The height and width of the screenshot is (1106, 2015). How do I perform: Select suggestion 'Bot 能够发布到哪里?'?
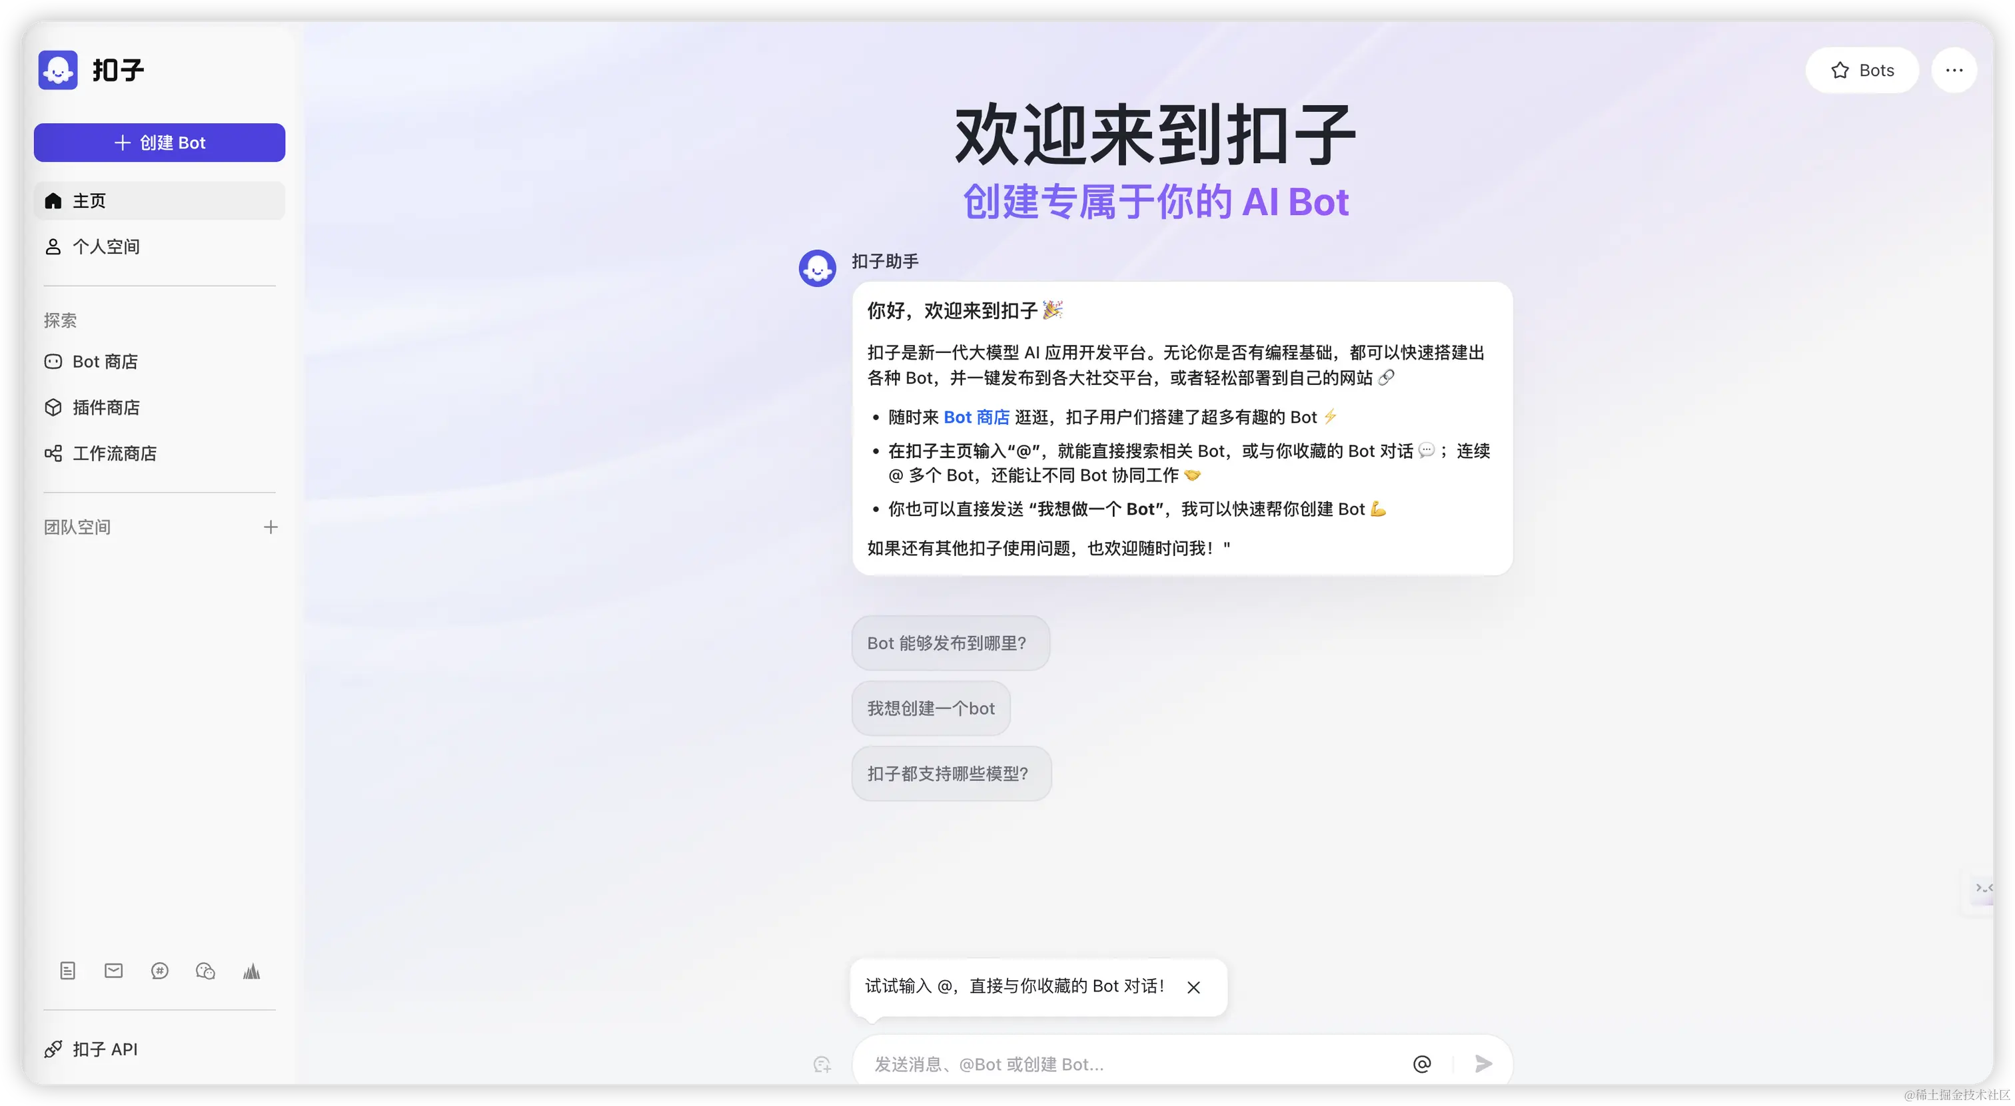[x=950, y=643]
